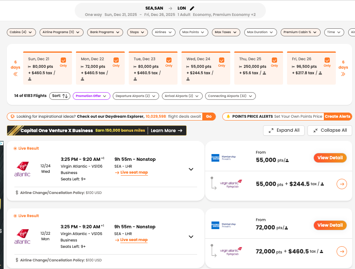The height and width of the screenshot is (269, 355).
Task: Toggle the Sun, Dec 21 Only checkbox
Action: (64, 60)
